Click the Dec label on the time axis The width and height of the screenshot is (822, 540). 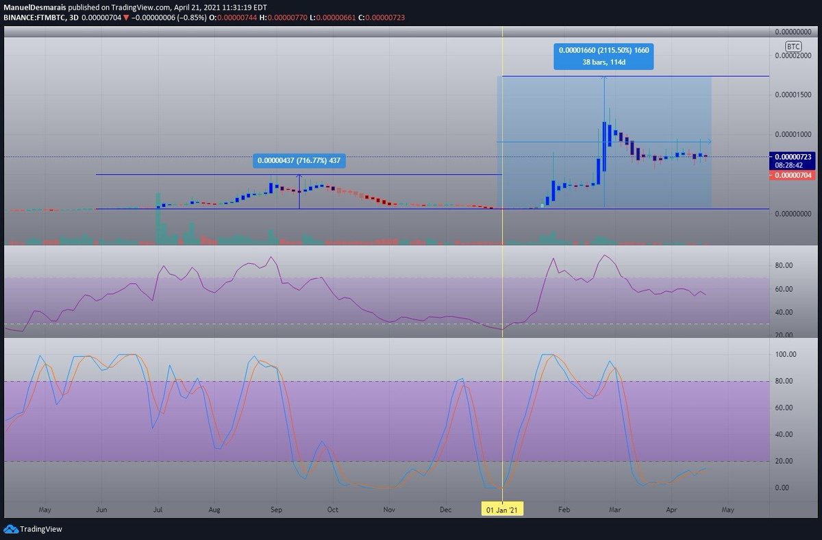(x=445, y=511)
